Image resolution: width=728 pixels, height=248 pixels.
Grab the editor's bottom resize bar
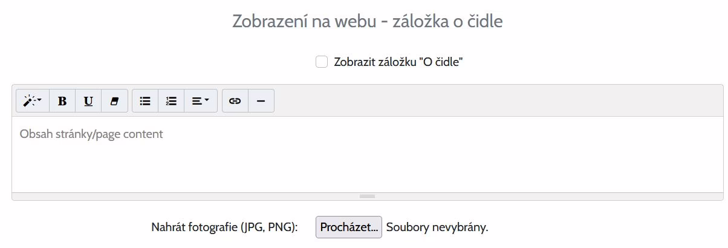[x=367, y=197]
